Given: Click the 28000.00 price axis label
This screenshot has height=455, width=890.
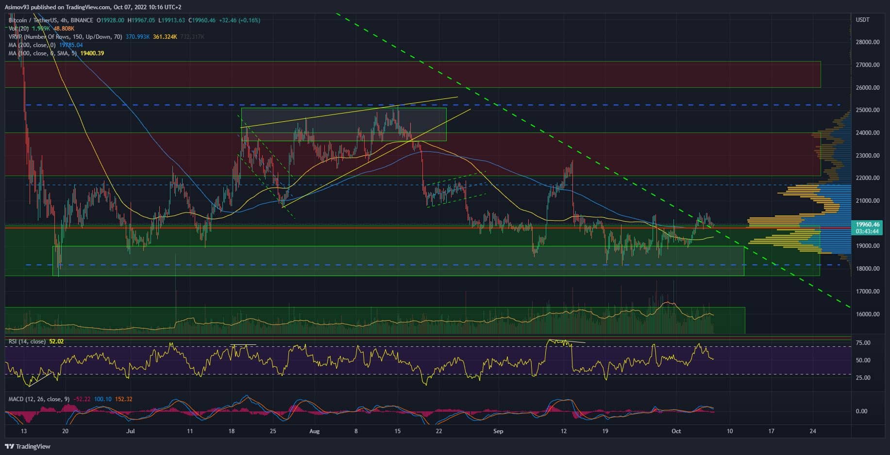Looking at the screenshot, I should [x=867, y=42].
